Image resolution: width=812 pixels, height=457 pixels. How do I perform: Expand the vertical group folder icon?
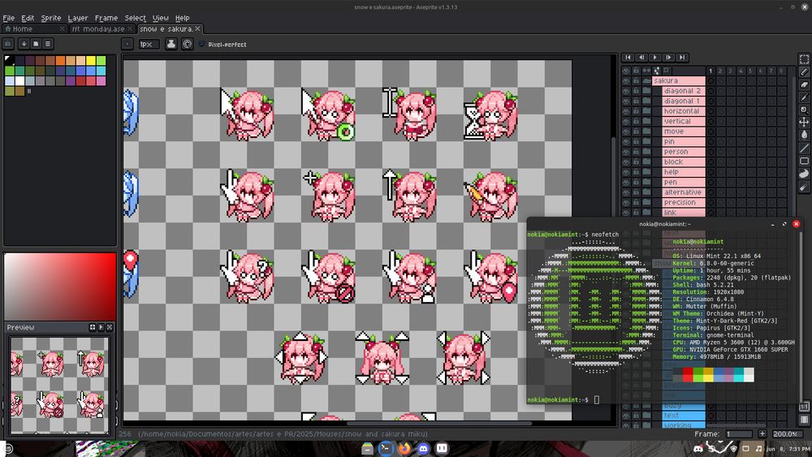click(646, 121)
